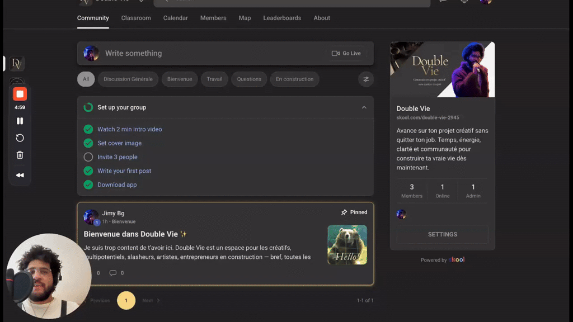Toggle the Download app checkmark
This screenshot has height=322, width=573.
[88, 184]
